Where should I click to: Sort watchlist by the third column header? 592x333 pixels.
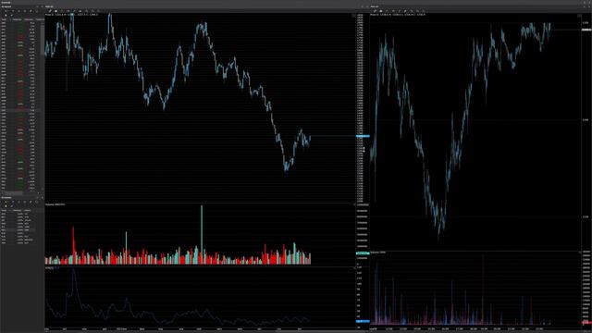29,19
